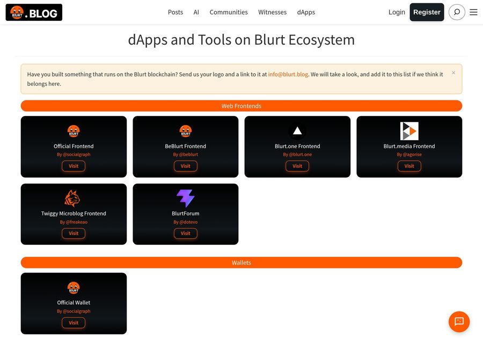Screen dimensions: 483x340
Task: Click the 'BeBlurt Frontend' title text
Action: (186, 146)
